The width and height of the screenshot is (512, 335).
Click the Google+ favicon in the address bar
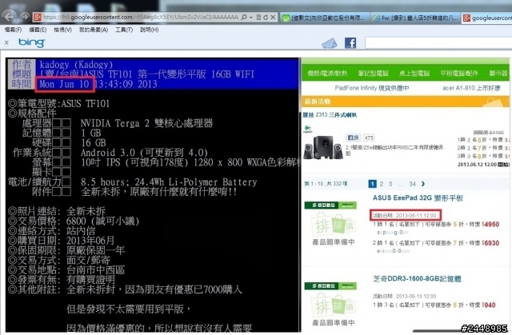pos(38,17)
